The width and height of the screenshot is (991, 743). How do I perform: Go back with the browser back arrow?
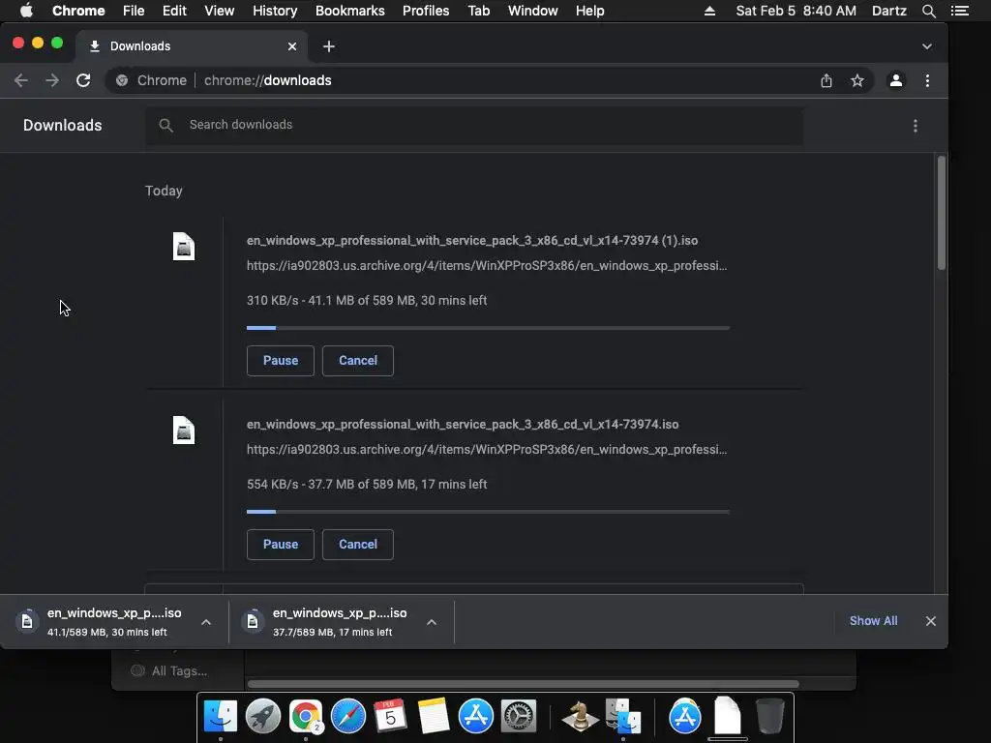21,80
